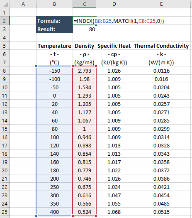Click density cell 2.793
This screenshot has width=192, height=218.
pyautogui.click(x=85, y=71)
